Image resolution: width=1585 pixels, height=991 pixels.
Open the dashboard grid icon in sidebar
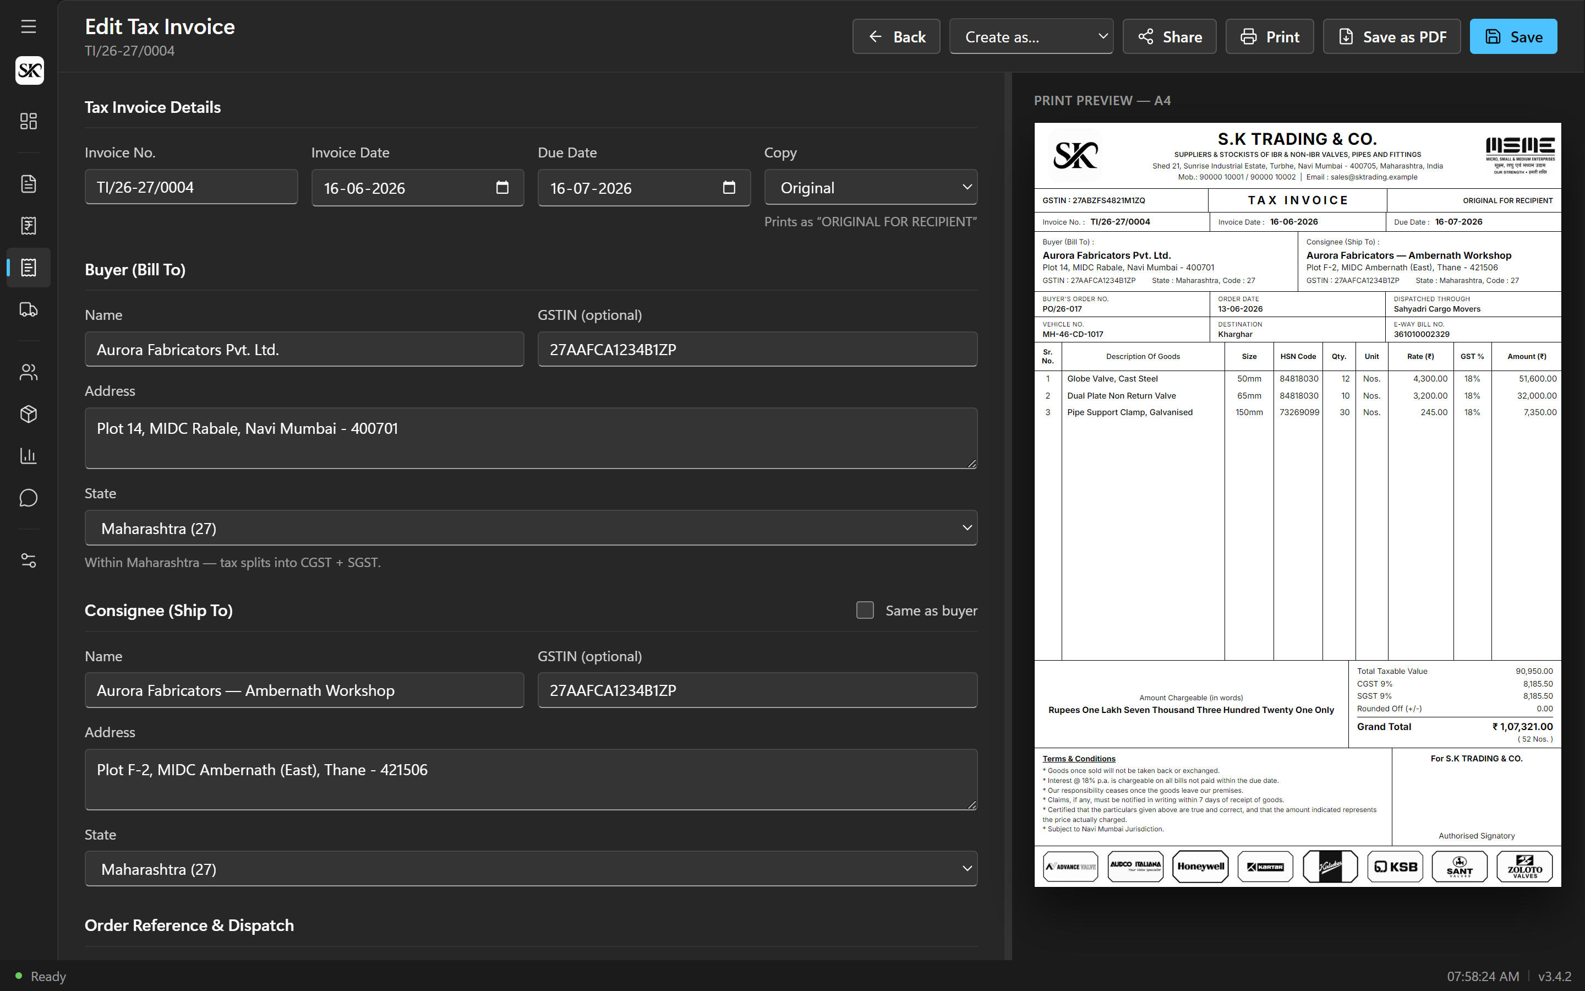[28, 121]
